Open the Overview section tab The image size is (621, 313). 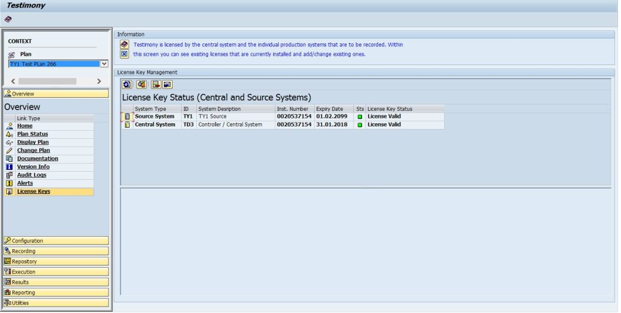pyautogui.click(x=56, y=94)
